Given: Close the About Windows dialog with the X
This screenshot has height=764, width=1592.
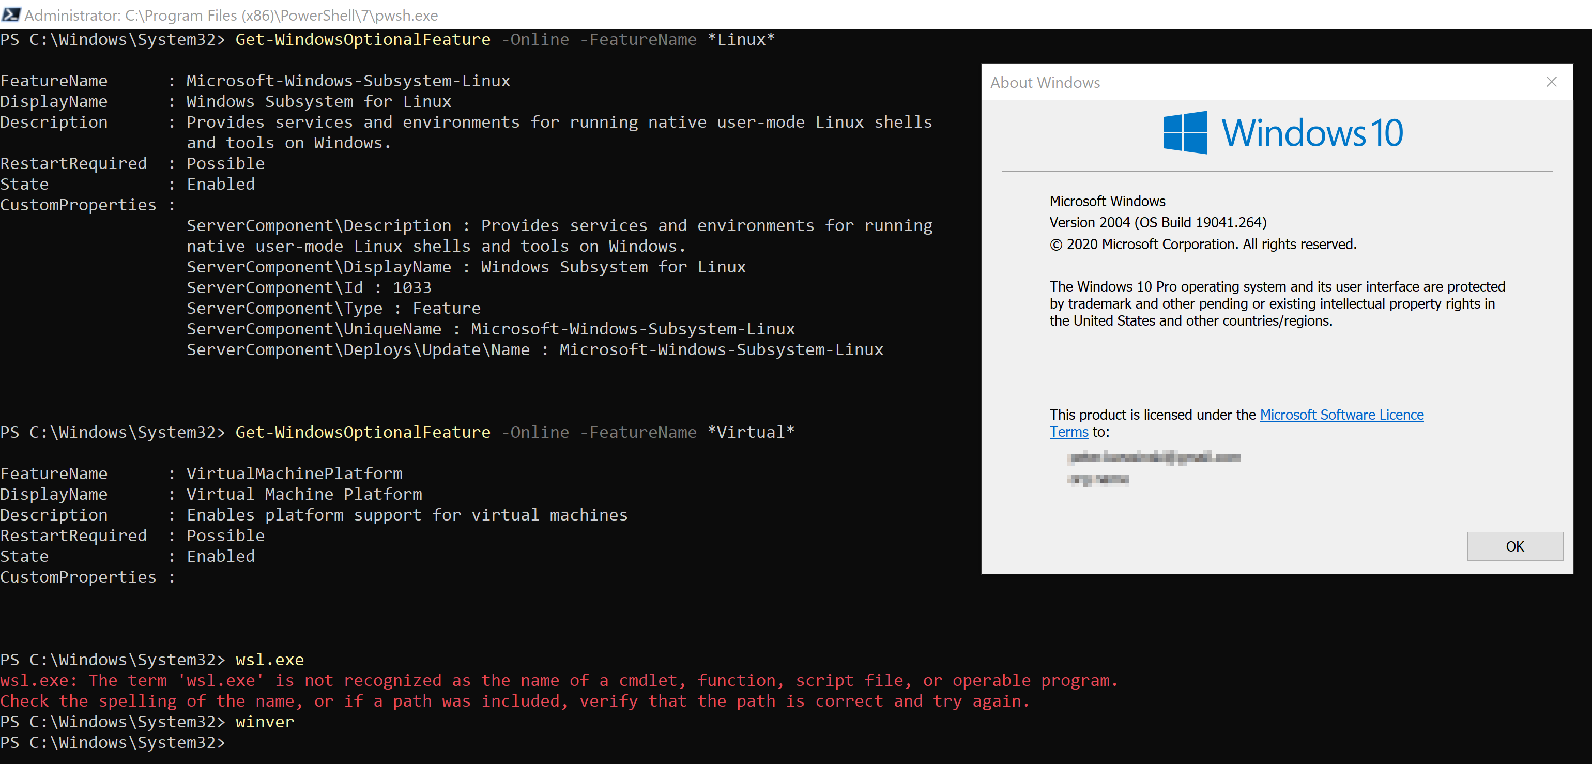Looking at the screenshot, I should click(x=1551, y=81).
